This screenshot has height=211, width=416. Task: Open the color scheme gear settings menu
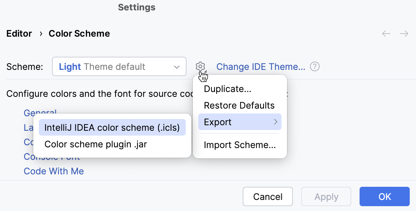click(x=200, y=66)
